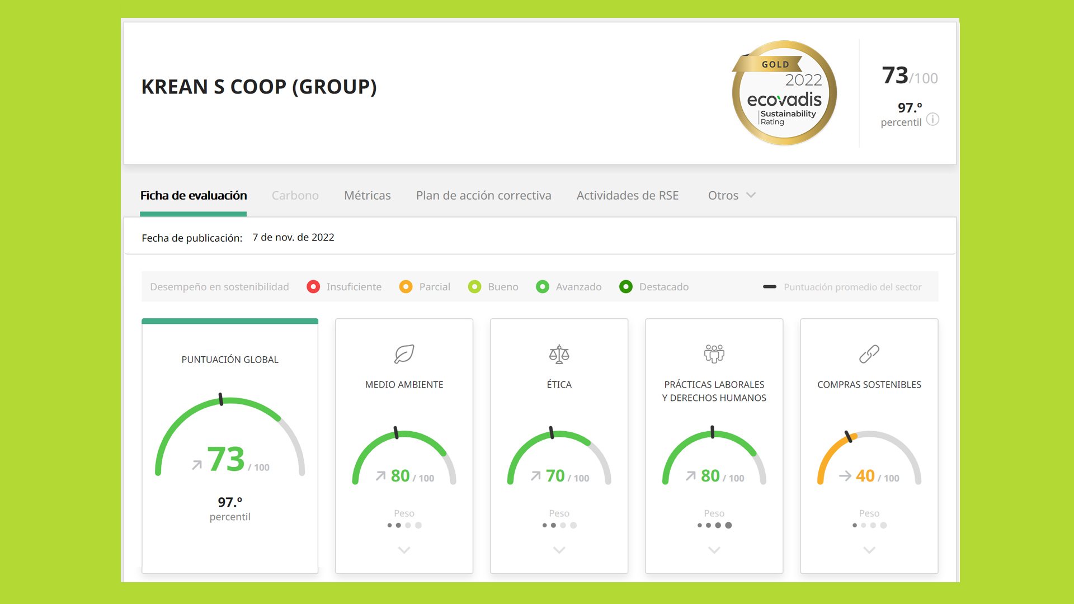
Task: Click the EcoVadis Gold 2022 medal badge
Action: 784,93
